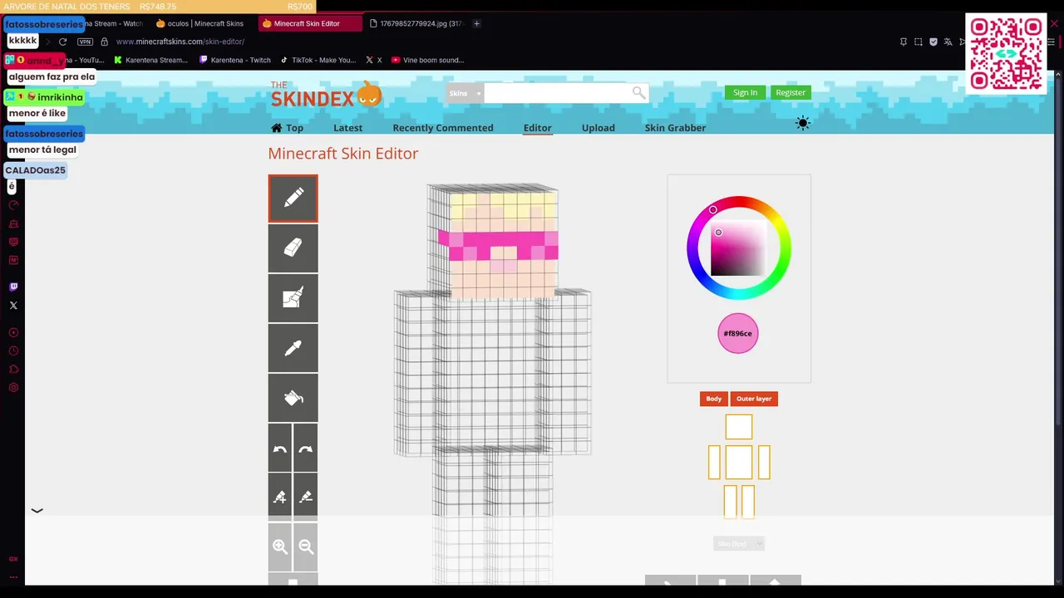The height and width of the screenshot is (598, 1064).
Task: Select the lighten color tool
Action: (280, 497)
